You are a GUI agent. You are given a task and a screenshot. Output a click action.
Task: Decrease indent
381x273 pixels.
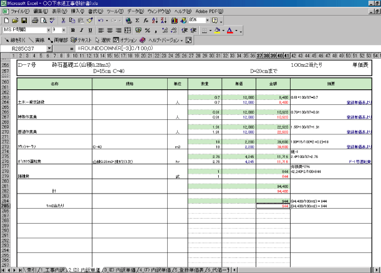tap(185, 31)
